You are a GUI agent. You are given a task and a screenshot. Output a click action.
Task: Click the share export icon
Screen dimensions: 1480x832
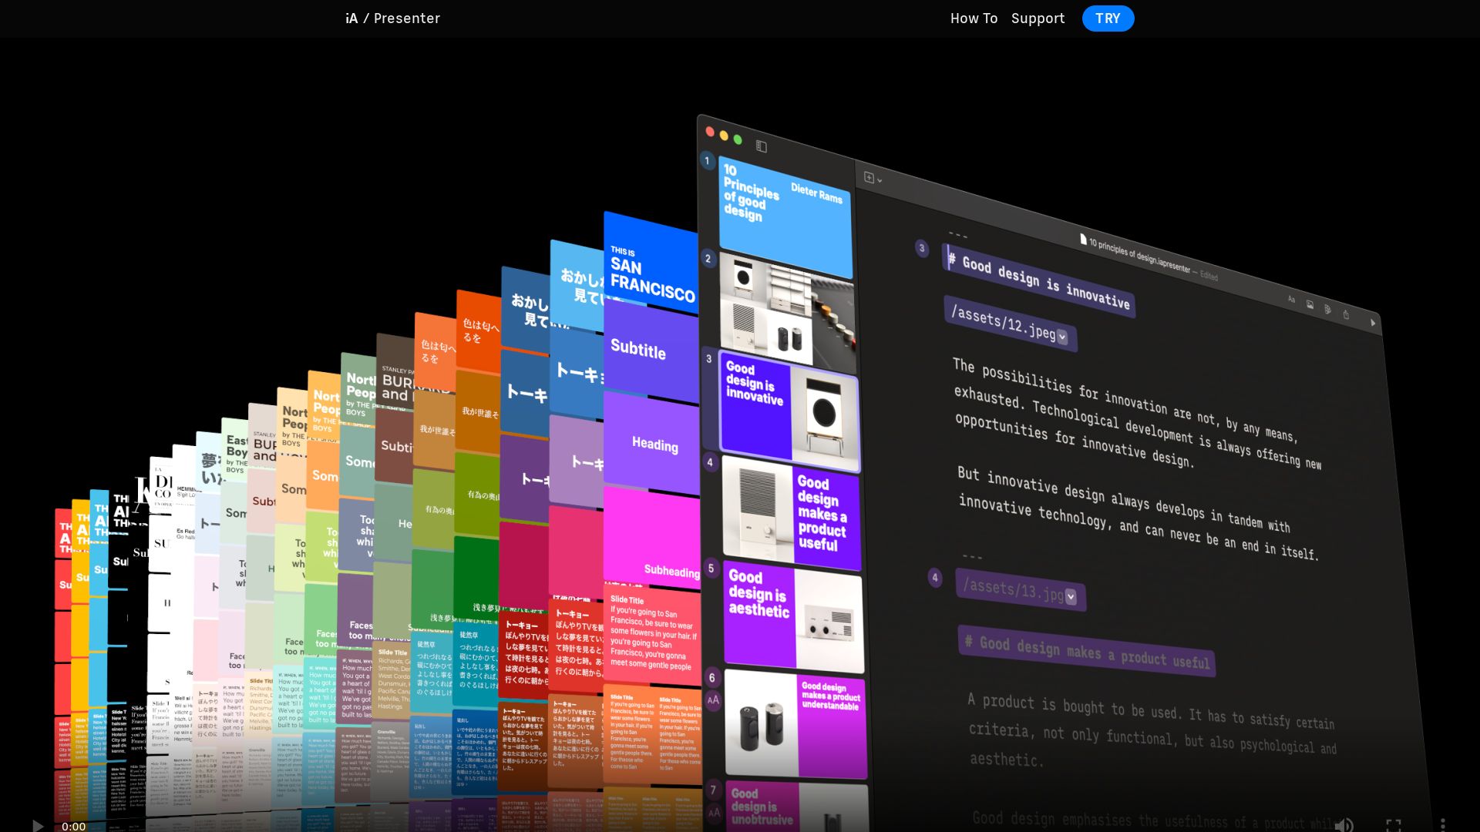point(1346,314)
